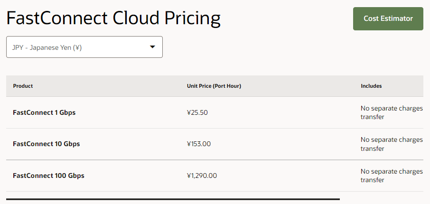Click the ¥25.50 price cell
Image resolution: width=430 pixels, height=204 pixels.
tap(197, 112)
